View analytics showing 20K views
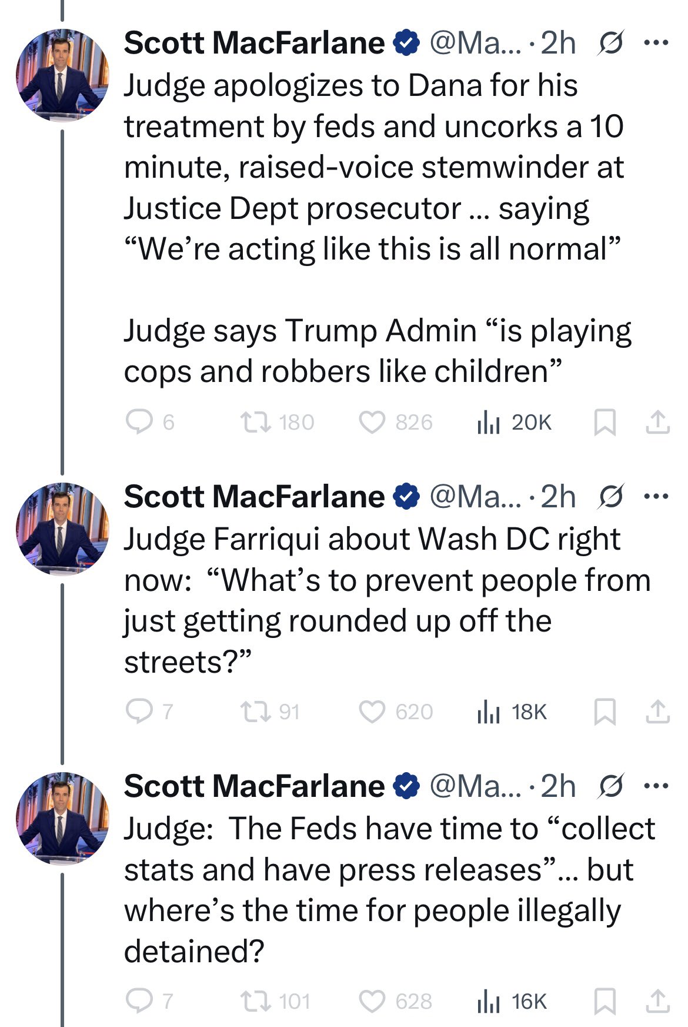This screenshot has height=1027, width=688. tap(489, 422)
